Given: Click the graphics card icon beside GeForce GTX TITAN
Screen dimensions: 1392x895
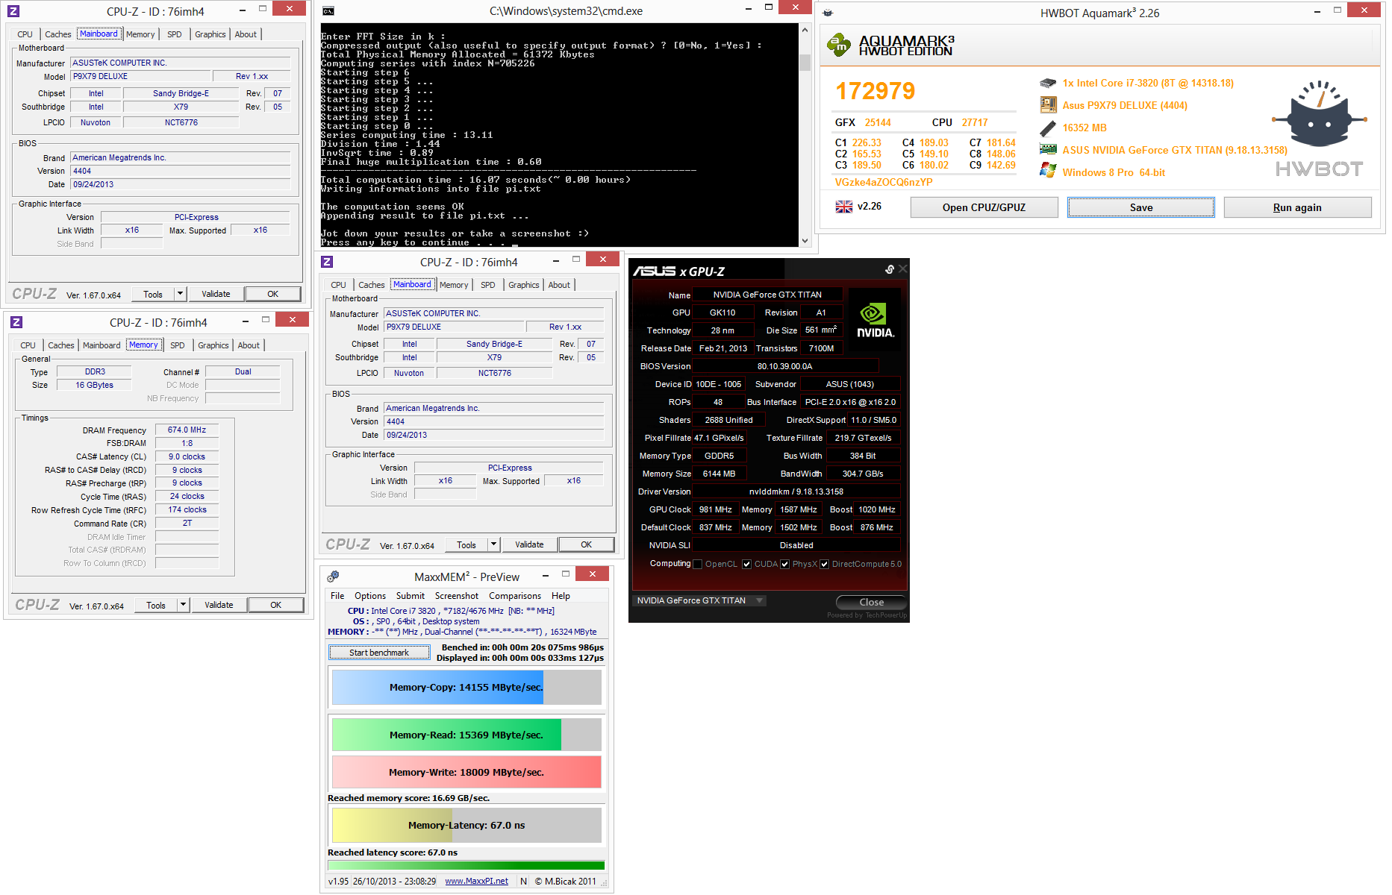Looking at the screenshot, I should [x=1048, y=149].
